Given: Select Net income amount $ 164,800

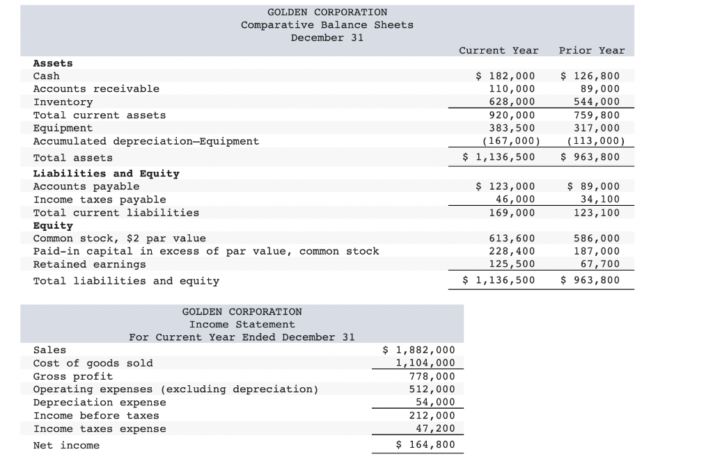Looking at the screenshot, I should (425, 444).
